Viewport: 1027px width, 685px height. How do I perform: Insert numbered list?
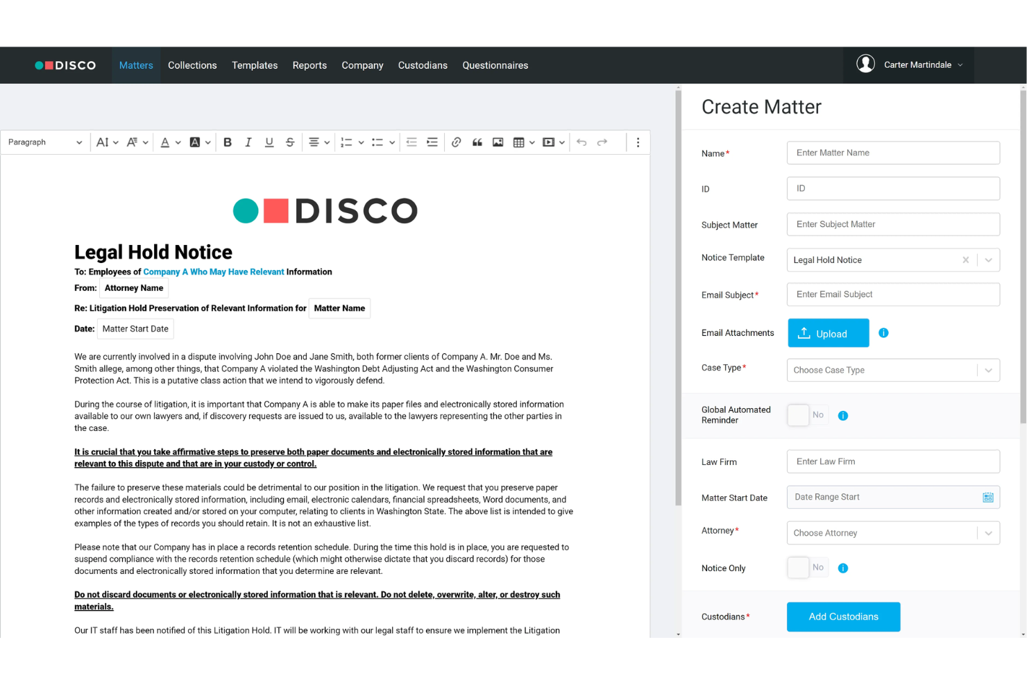tap(346, 142)
